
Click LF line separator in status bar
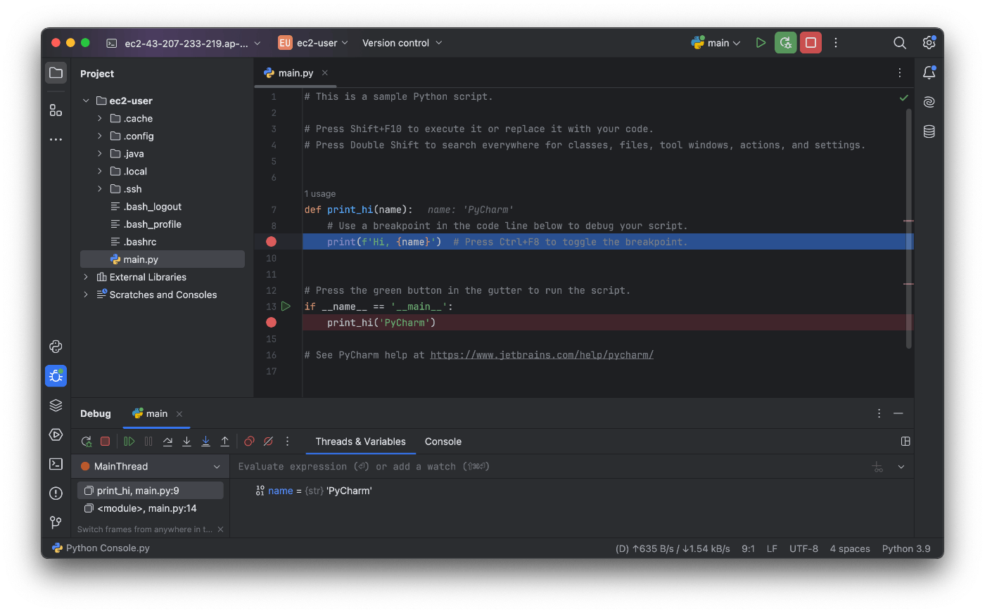click(772, 548)
